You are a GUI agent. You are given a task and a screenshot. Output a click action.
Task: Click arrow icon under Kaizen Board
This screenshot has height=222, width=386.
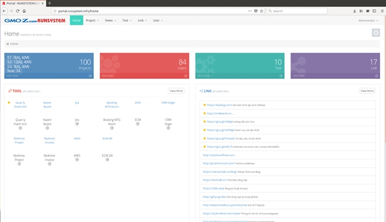47,128
